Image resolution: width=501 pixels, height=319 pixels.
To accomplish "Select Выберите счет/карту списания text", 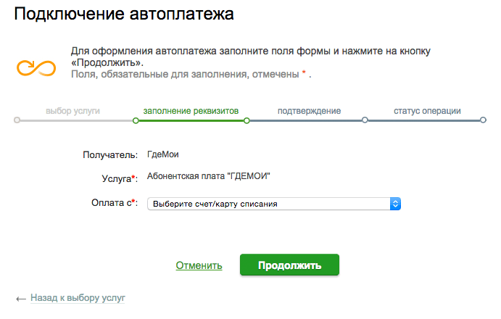I will (215, 204).
